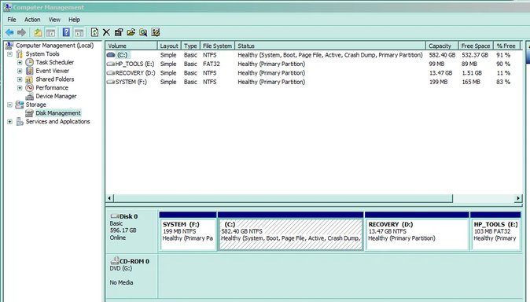Click the Storage node icon

point(20,105)
